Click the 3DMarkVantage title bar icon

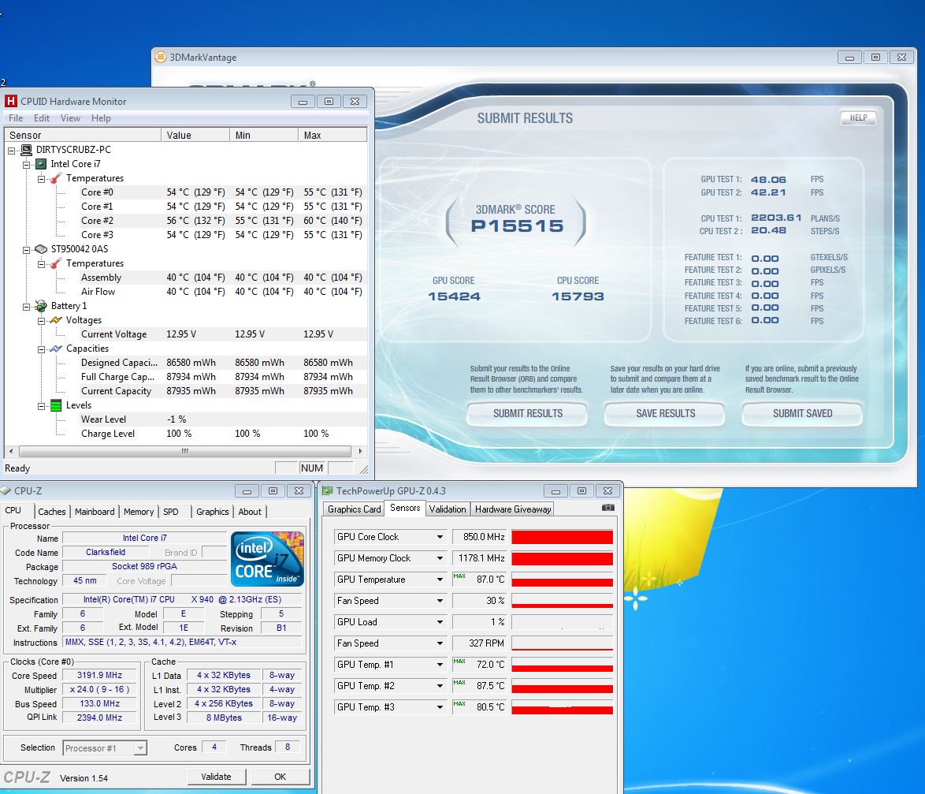click(161, 57)
